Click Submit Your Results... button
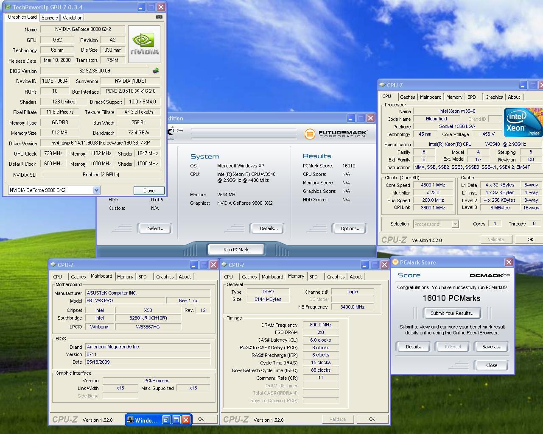 click(x=452, y=313)
